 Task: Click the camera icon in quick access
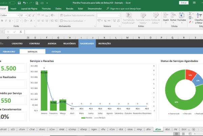42,3
